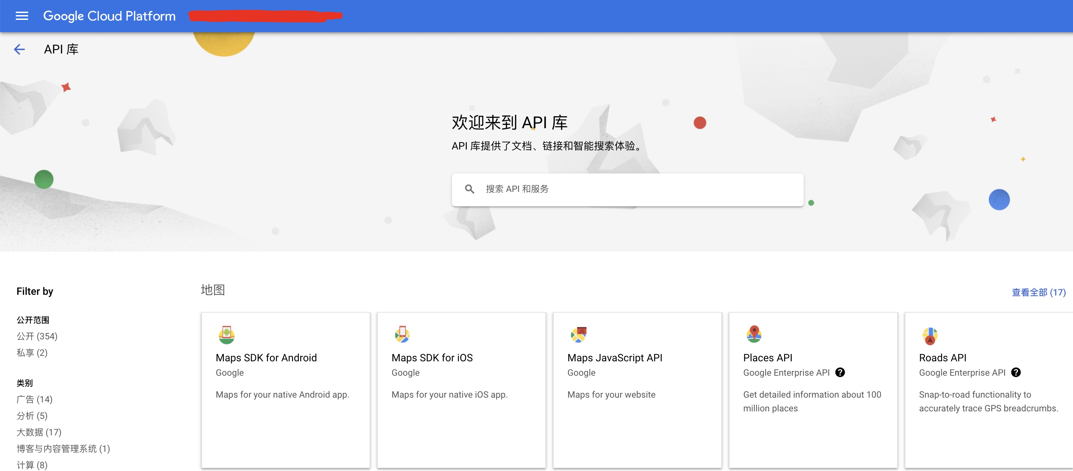Select the 分析 (5) filter category
This screenshot has height=471, width=1073.
point(32,416)
